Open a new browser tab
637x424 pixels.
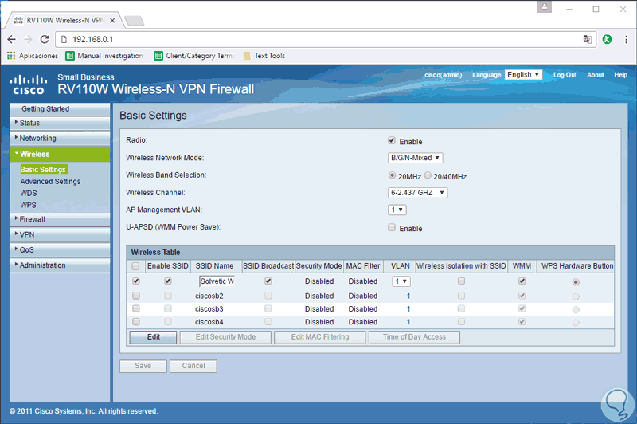[x=134, y=21]
